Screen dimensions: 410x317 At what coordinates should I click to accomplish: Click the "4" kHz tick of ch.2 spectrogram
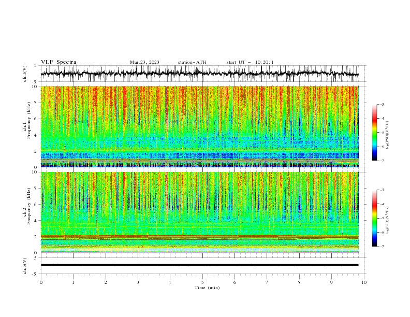pyautogui.click(x=37, y=221)
